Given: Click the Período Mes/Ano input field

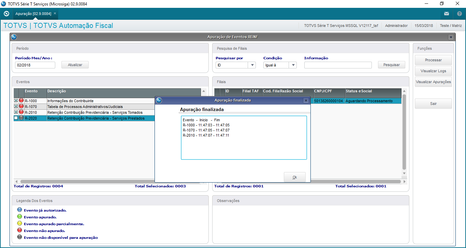Looking at the screenshot, I should (35, 65).
